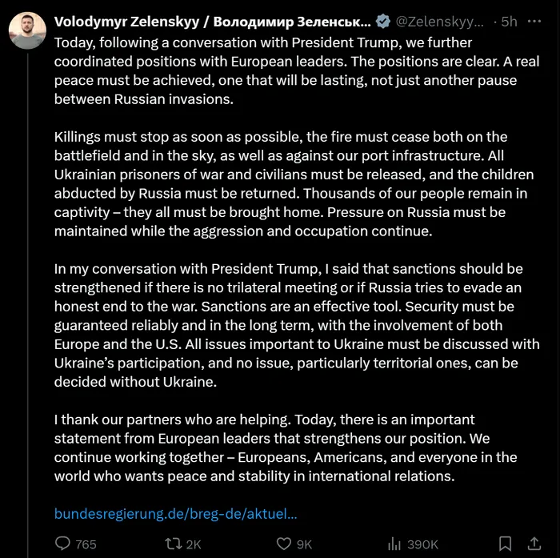
Task: Open view analytics bar chart icon
Action: pos(394,544)
